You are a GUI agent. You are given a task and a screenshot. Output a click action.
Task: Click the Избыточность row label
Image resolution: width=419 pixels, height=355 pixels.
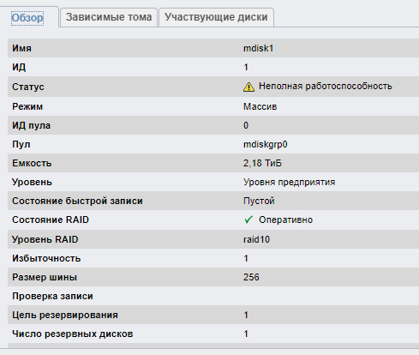click(x=46, y=258)
